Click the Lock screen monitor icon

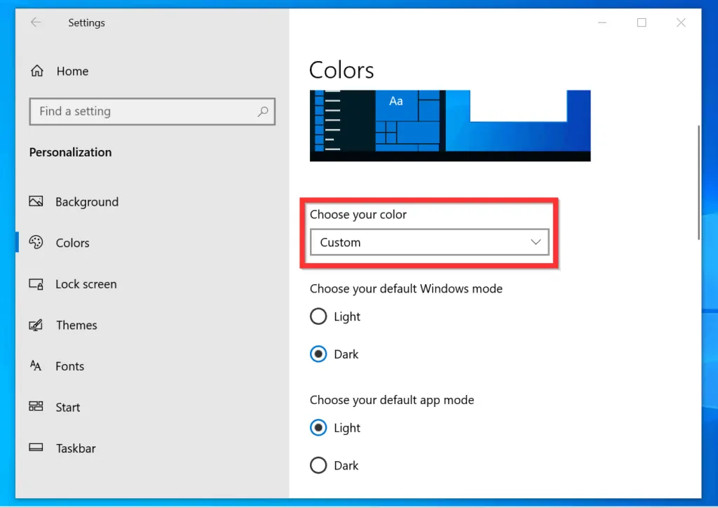(36, 284)
